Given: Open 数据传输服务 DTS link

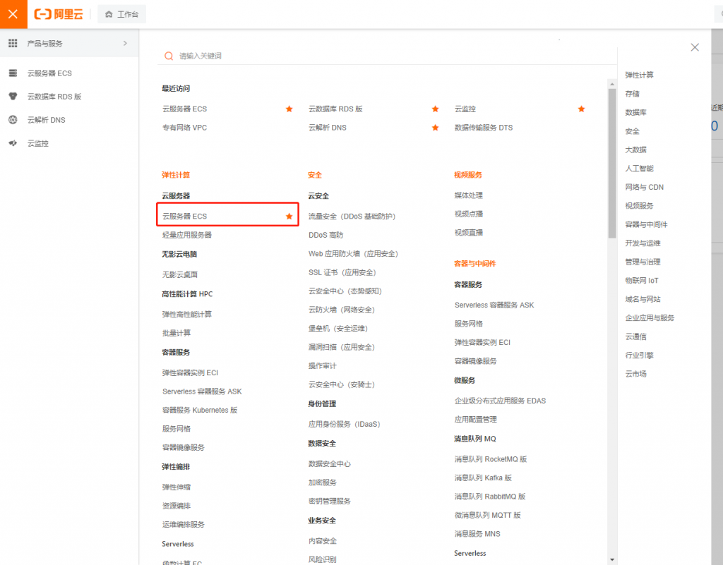Looking at the screenshot, I should click(x=483, y=128).
